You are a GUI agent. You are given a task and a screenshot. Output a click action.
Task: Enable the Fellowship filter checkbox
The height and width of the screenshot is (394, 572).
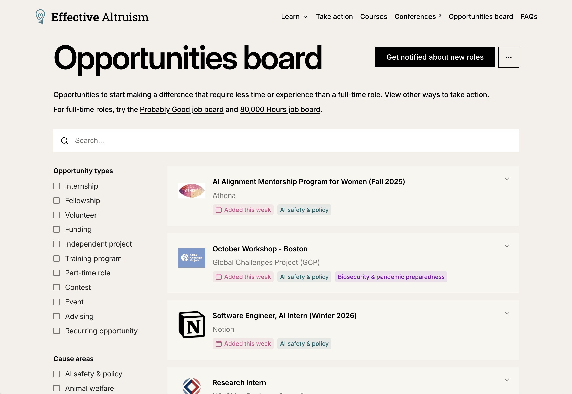click(x=57, y=201)
